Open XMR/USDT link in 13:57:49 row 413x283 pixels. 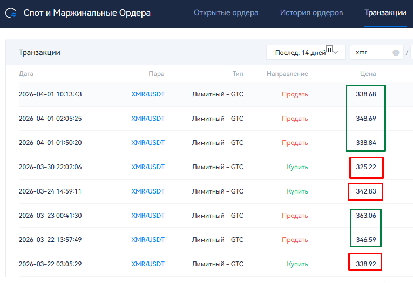pos(148,239)
